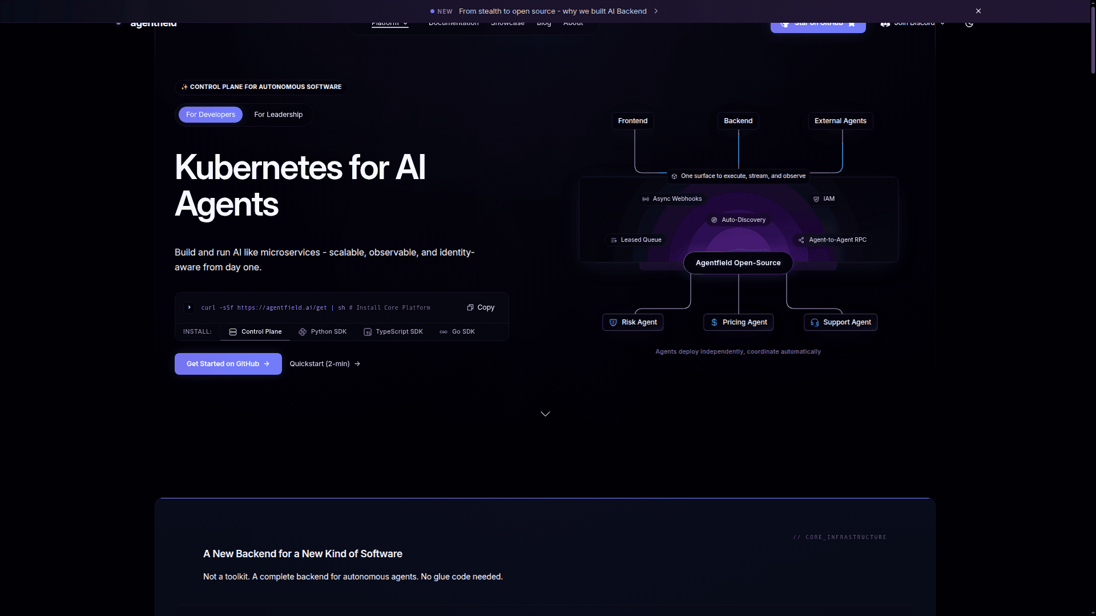The image size is (1096, 616).
Task: Select the Control Plane install tab
Action: (x=255, y=332)
